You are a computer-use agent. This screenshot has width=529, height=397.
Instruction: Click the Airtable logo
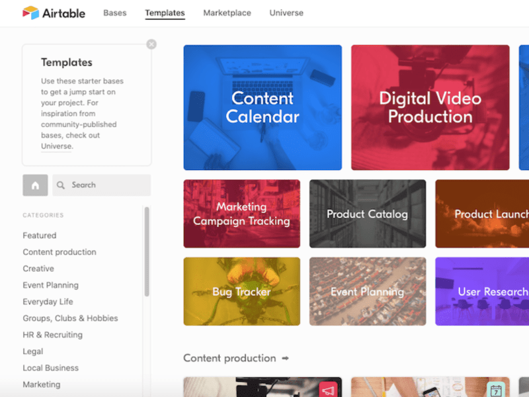pyautogui.click(x=54, y=13)
